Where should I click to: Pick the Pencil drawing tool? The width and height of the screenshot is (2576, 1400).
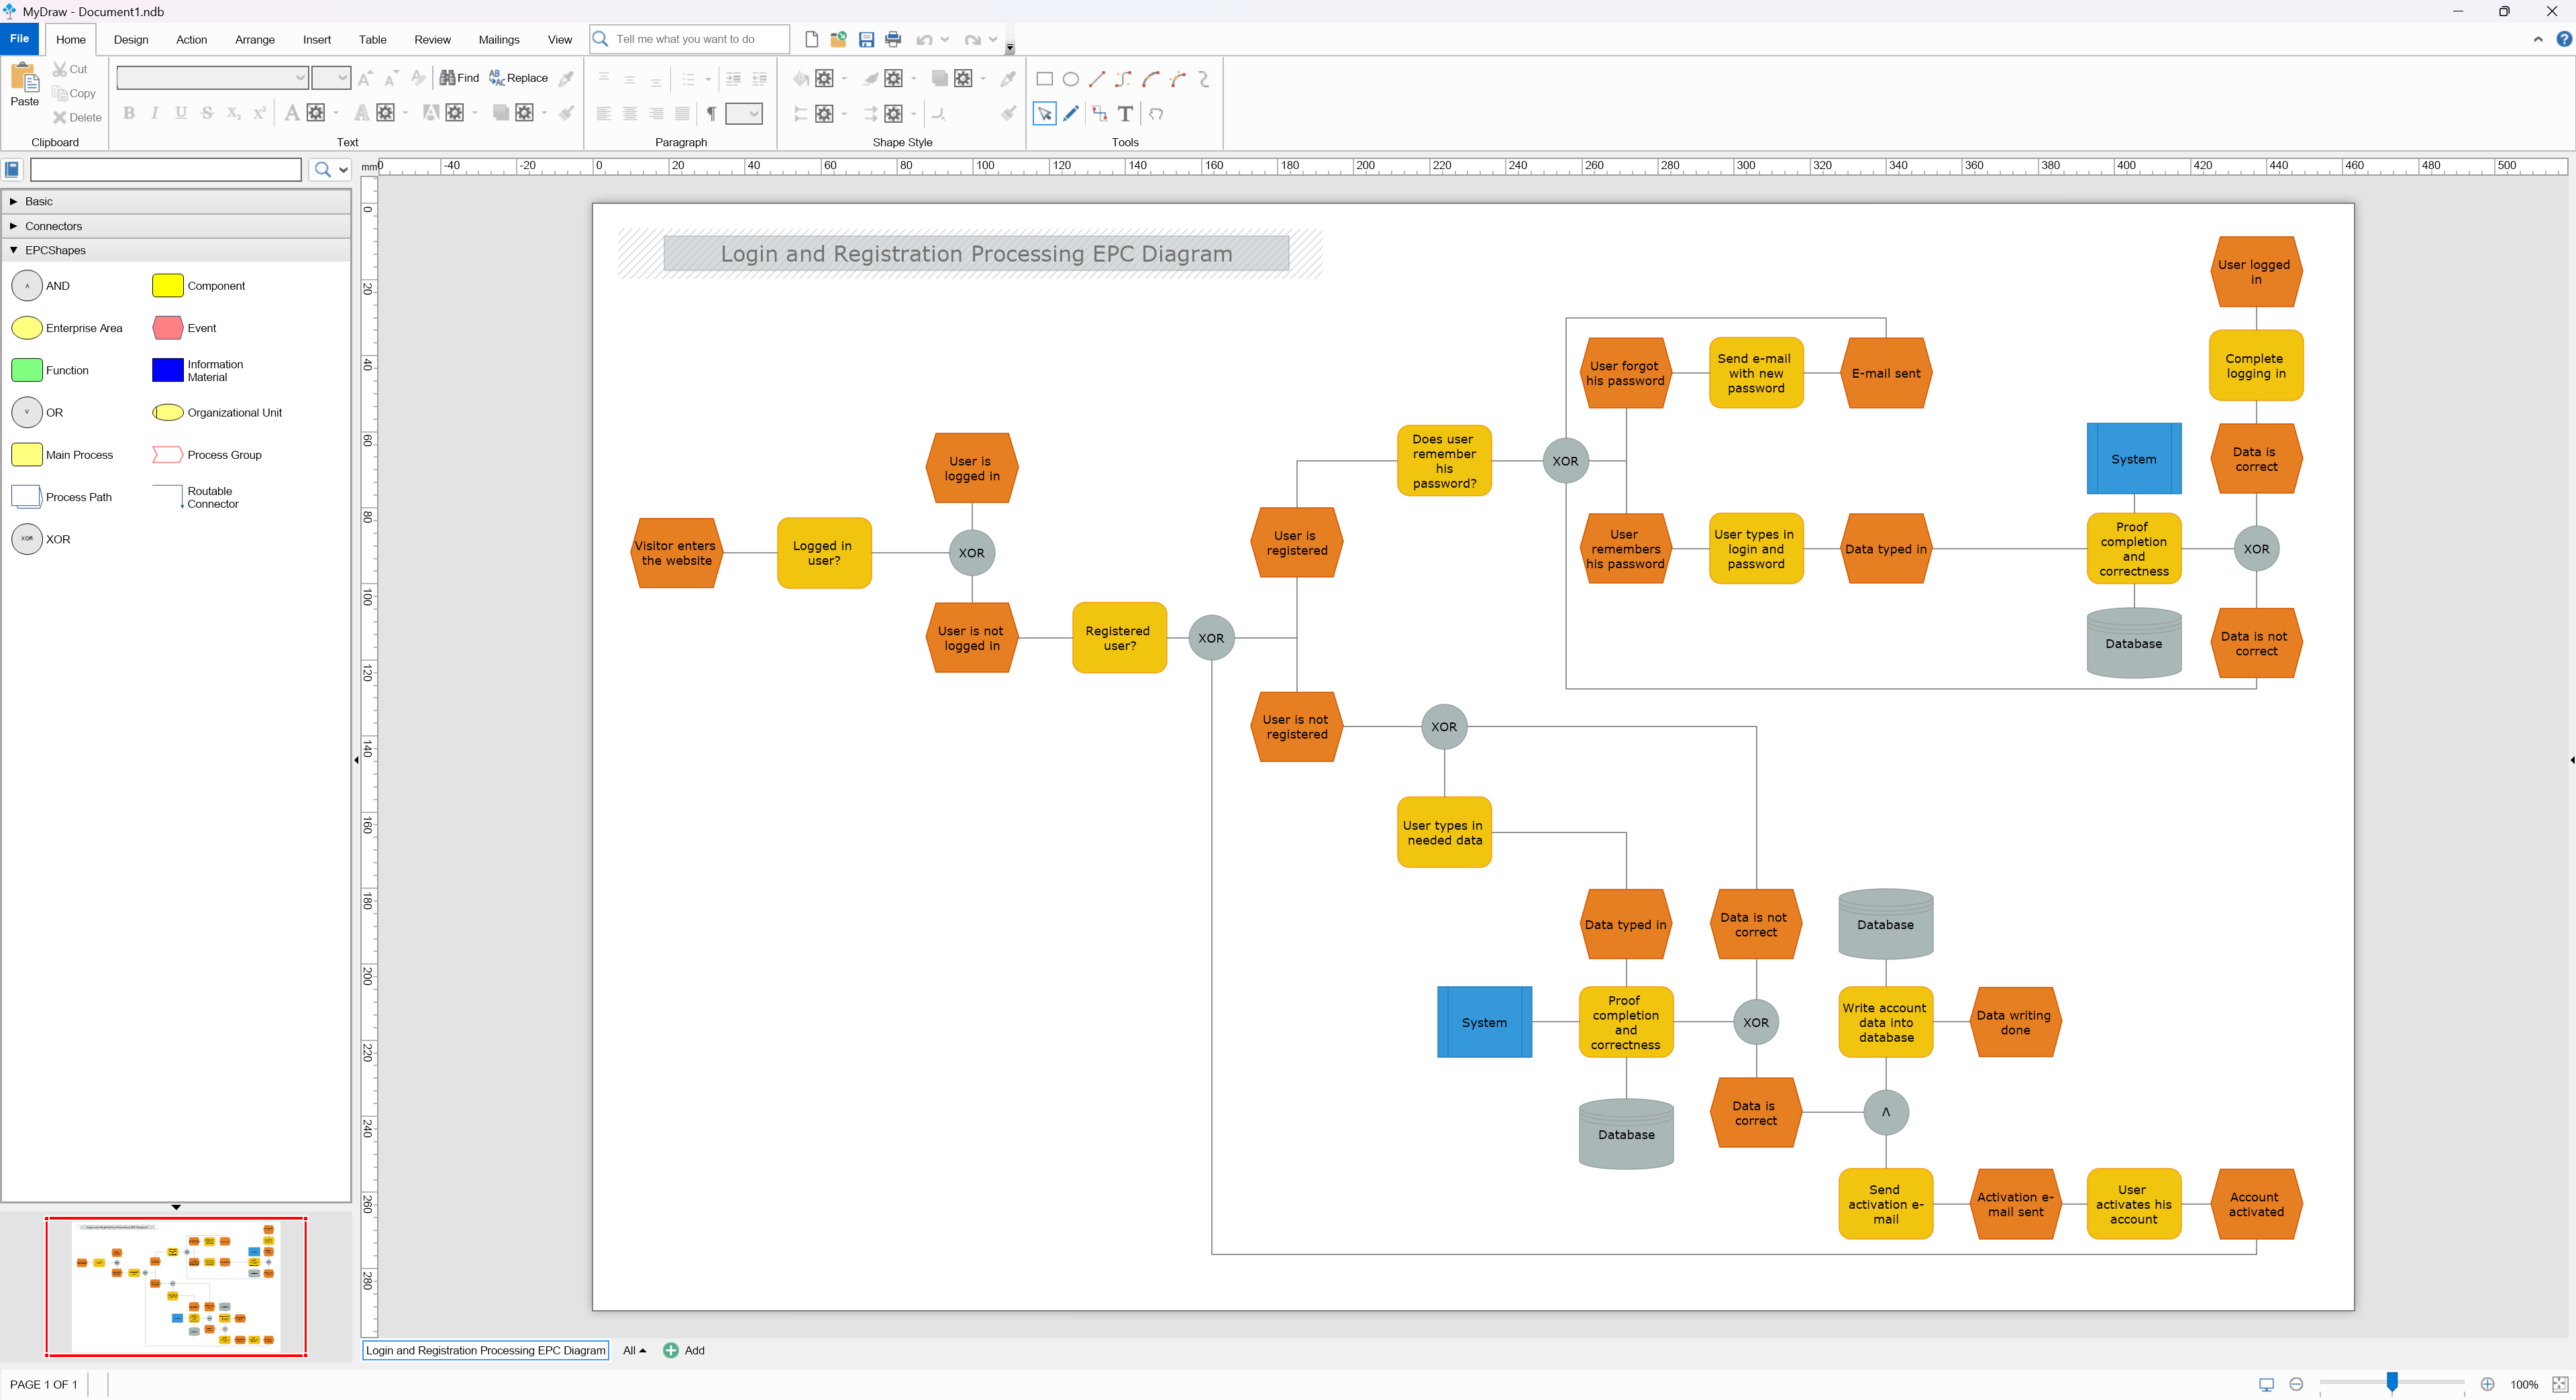(1071, 114)
